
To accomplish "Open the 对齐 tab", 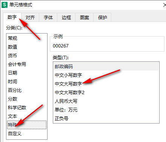I will [30, 17].
